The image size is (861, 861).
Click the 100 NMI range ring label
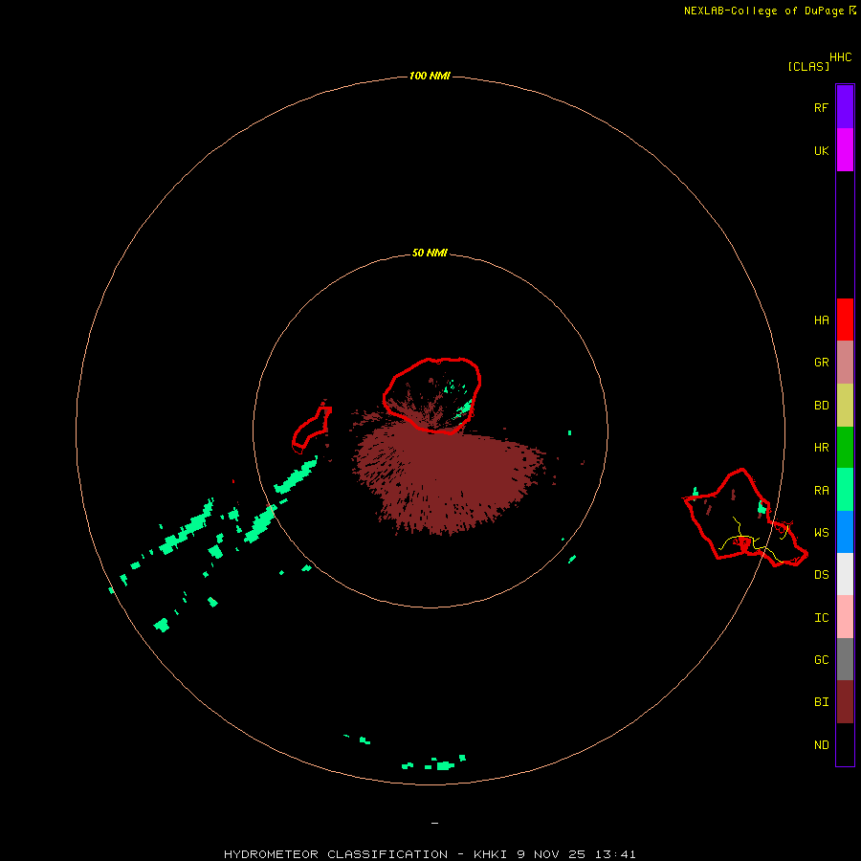click(430, 76)
